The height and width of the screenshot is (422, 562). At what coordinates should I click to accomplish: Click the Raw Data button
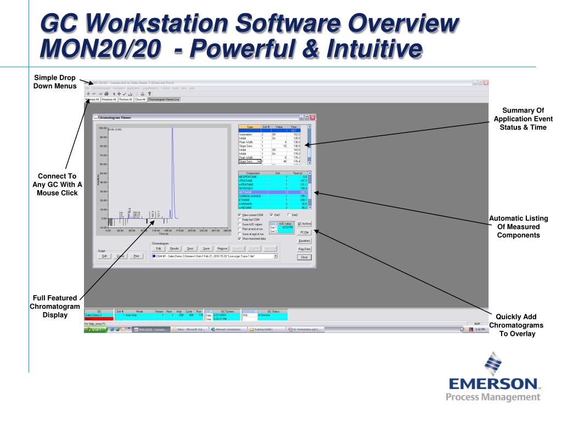pos(304,249)
